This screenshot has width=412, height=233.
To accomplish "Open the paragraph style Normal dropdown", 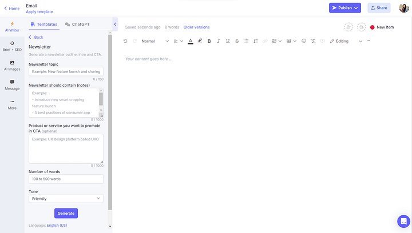I will click(155, 41).
